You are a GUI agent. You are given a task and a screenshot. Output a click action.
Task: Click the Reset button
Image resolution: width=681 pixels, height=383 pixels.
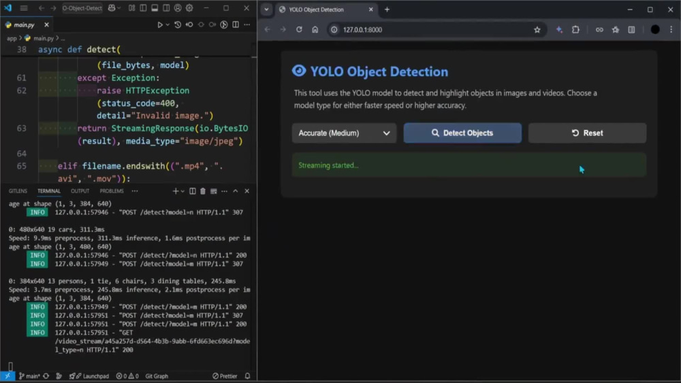[x=587, y=133]
